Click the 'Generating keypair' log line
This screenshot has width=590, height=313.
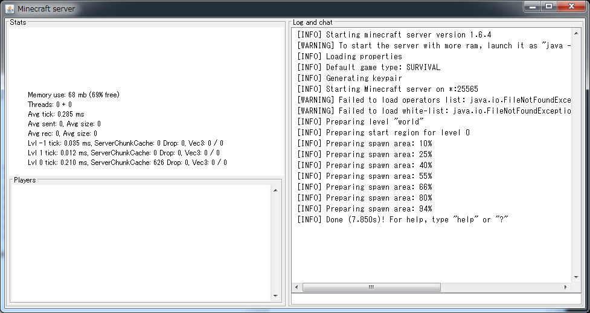click(x=350, y=79)
